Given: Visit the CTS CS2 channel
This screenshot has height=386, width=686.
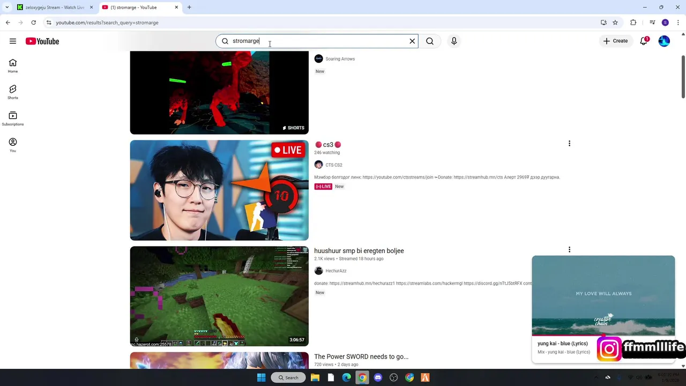Looking at the screenshot, I should pos(334,165).
